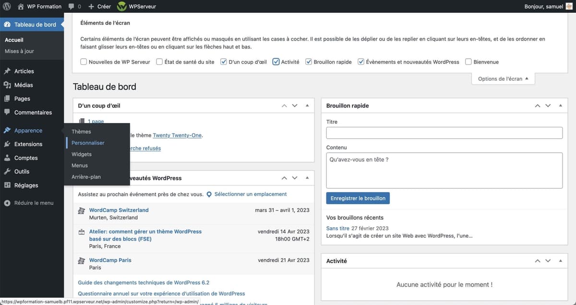Uncheck the Activité checkbox

276,61
